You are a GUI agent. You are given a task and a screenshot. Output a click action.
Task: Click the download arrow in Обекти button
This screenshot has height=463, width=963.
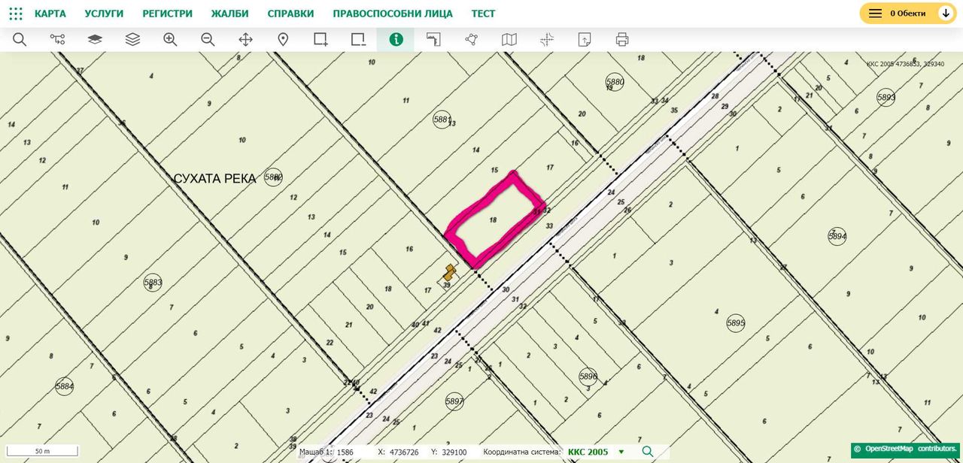pyautogui.click(x=946, y=14)
